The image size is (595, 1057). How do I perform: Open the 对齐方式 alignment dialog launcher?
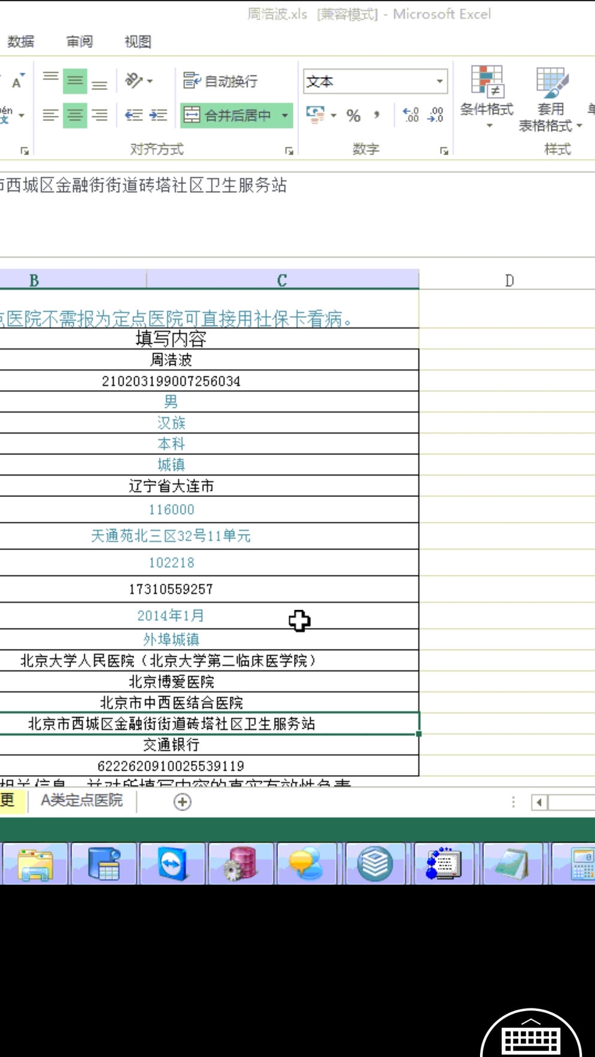click(289, 151)
